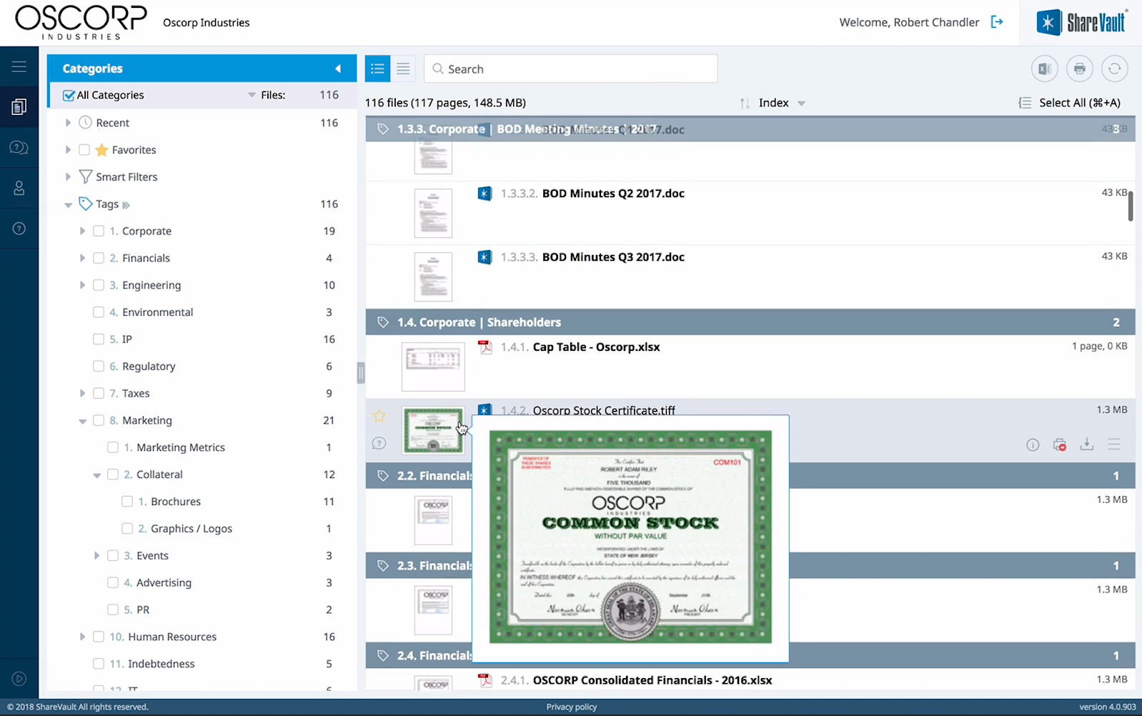Open the row menu icon for Stock Certificate
The width and height of the screenshot is (1142, 716).
1113,444
